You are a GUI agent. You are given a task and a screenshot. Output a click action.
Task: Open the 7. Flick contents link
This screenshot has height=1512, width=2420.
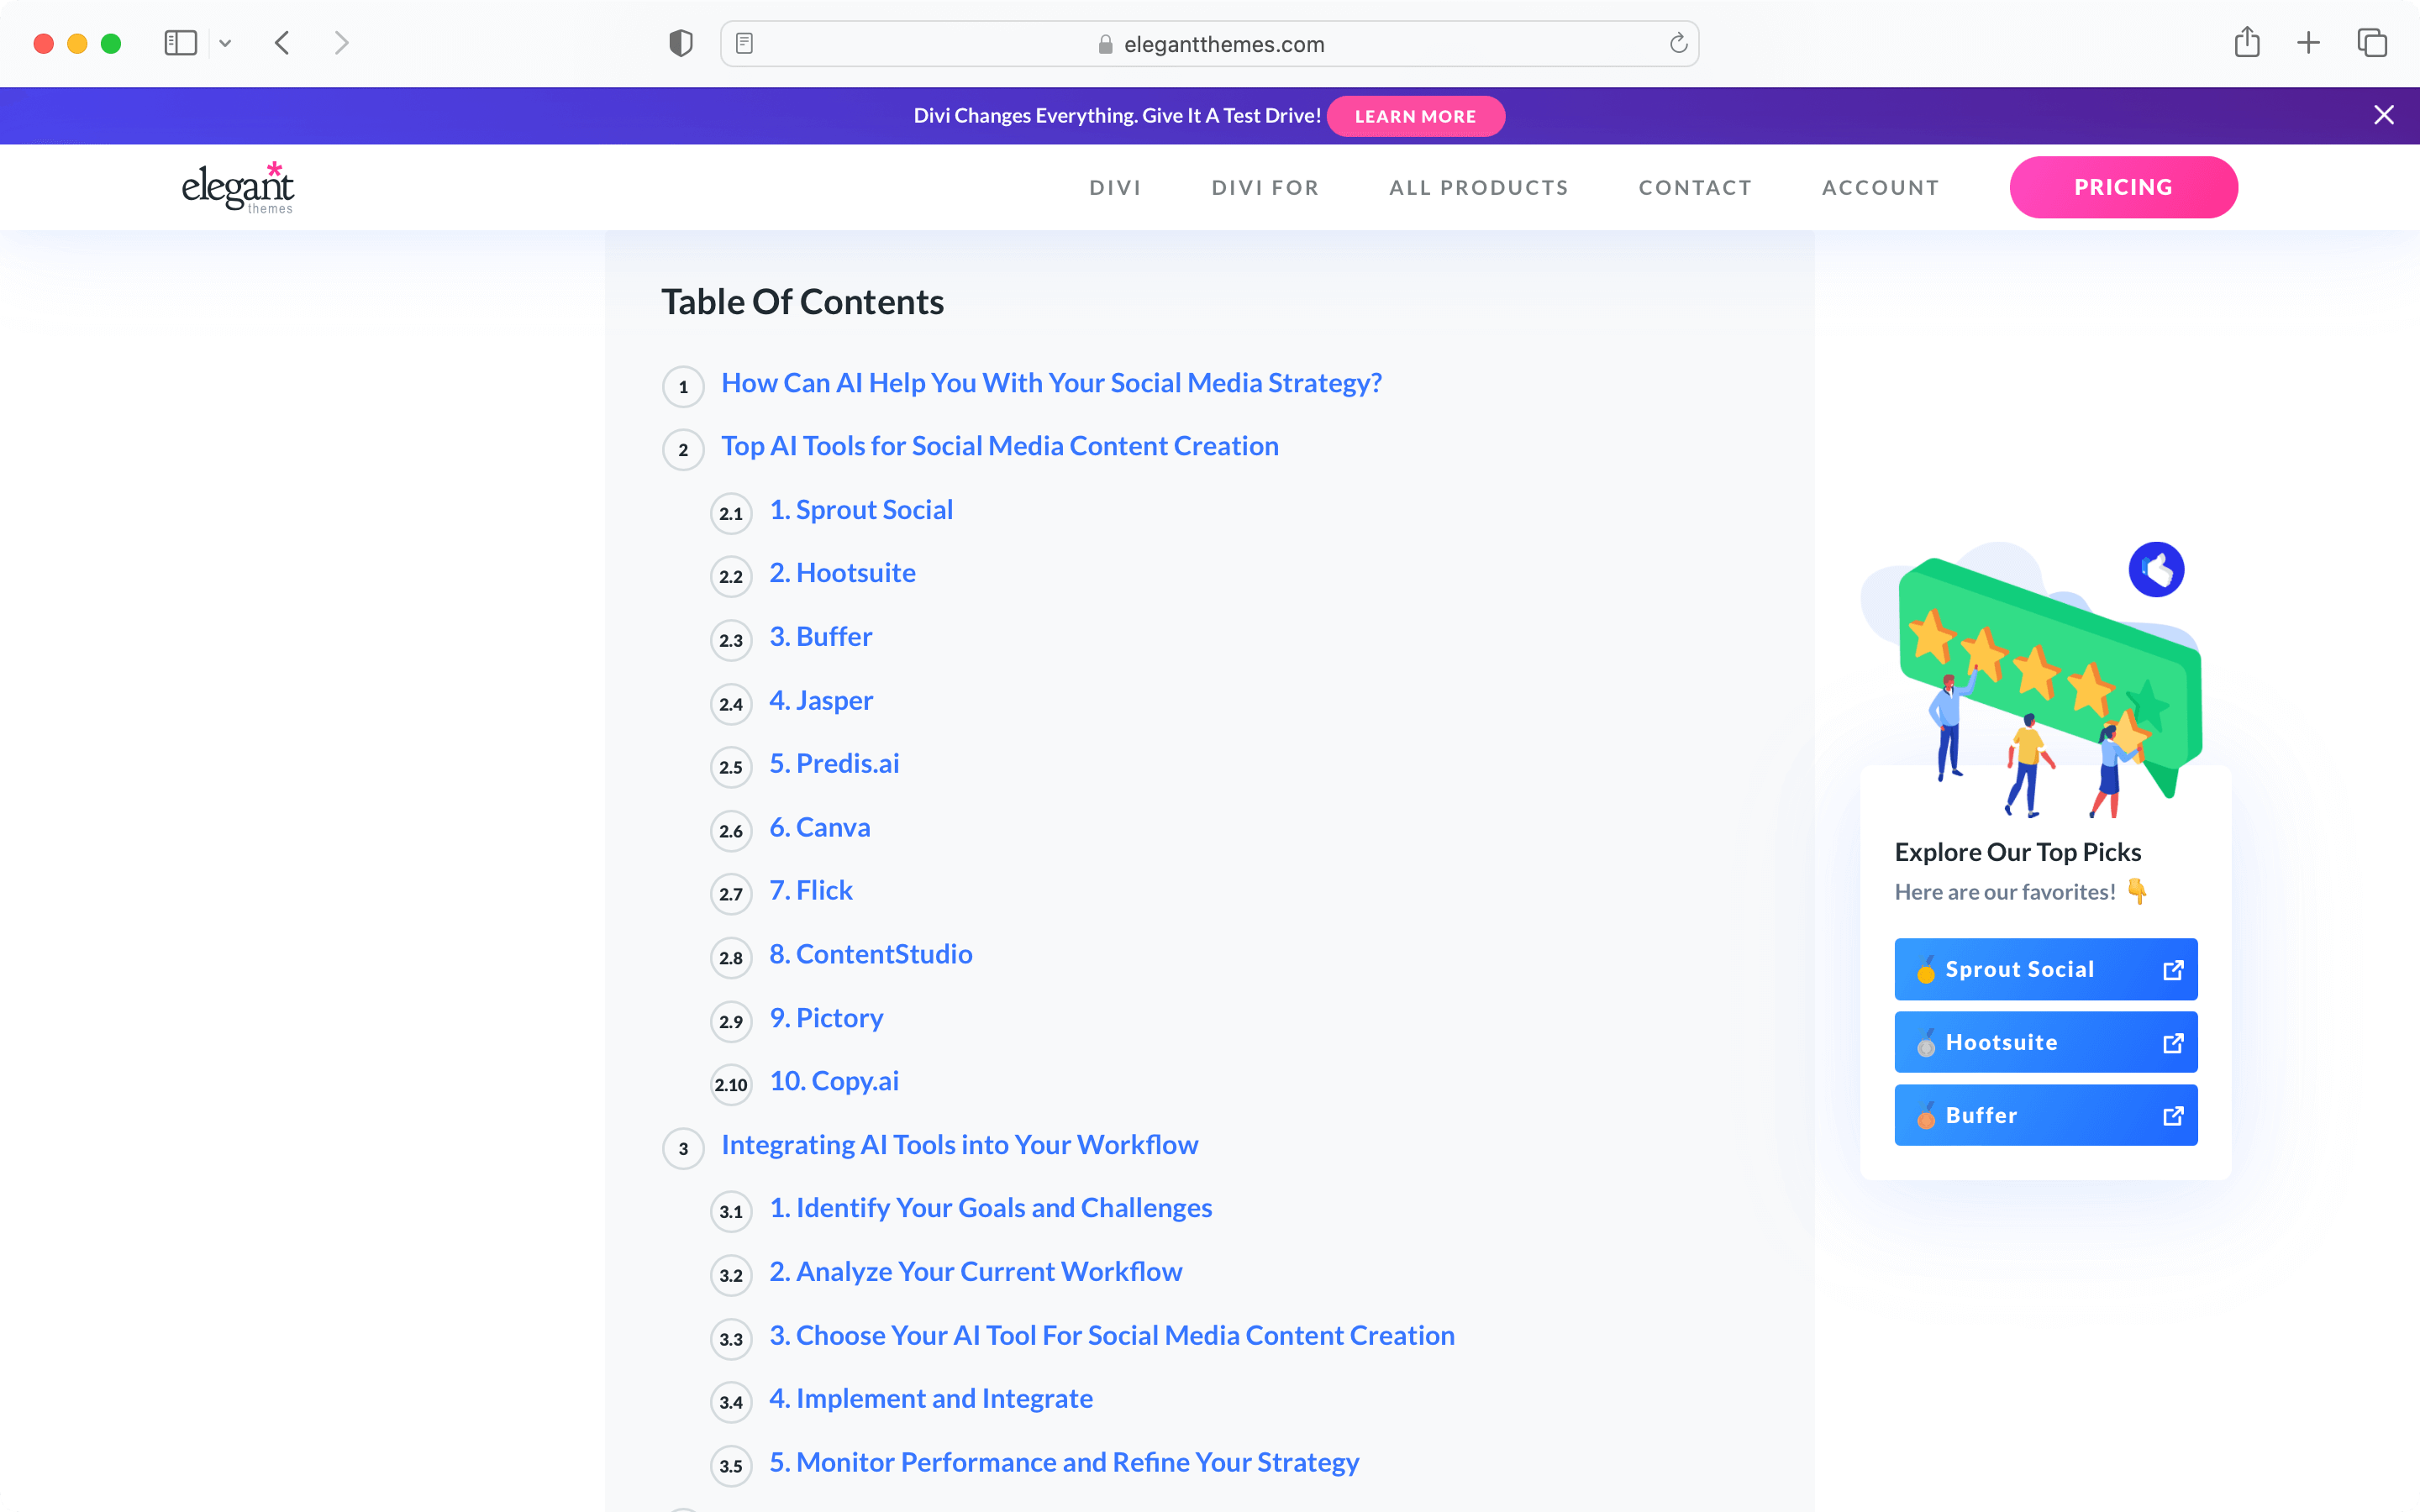pyautogui.click(x=810, y=891)
